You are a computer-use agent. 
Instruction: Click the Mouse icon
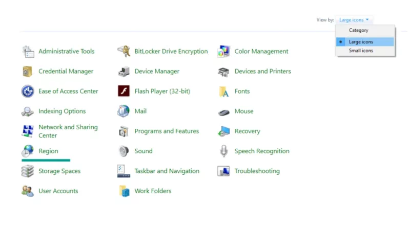pos(224,112)
